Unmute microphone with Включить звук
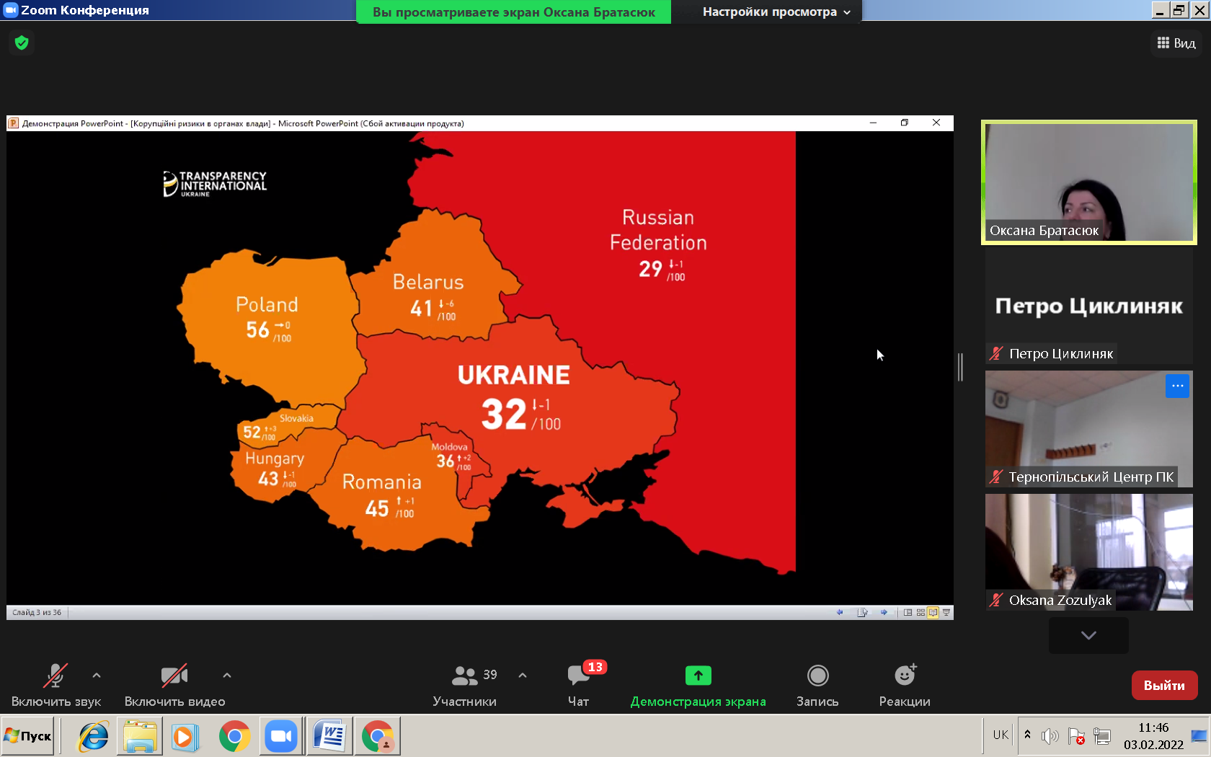 (x=56, y=685)
